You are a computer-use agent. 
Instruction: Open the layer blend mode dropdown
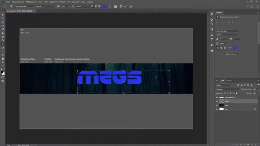pos(227,89)
